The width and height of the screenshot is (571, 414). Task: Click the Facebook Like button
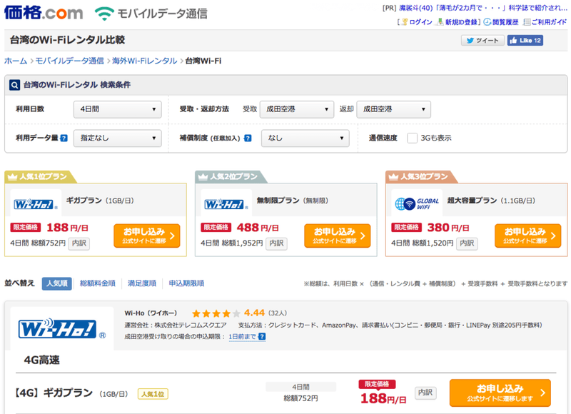point(525,40)
